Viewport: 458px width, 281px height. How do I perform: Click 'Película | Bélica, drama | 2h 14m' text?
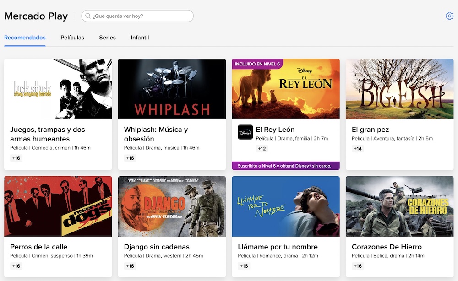coord(388,256)
